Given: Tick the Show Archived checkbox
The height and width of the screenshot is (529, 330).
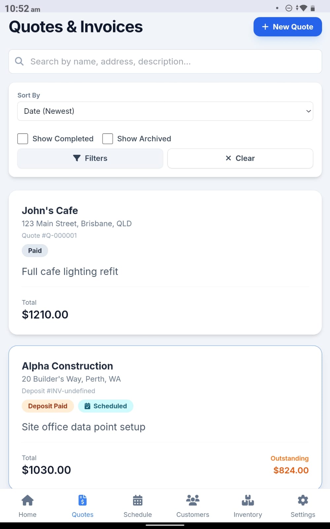Looking at the screenshot, I should click(x=108, y=139).
